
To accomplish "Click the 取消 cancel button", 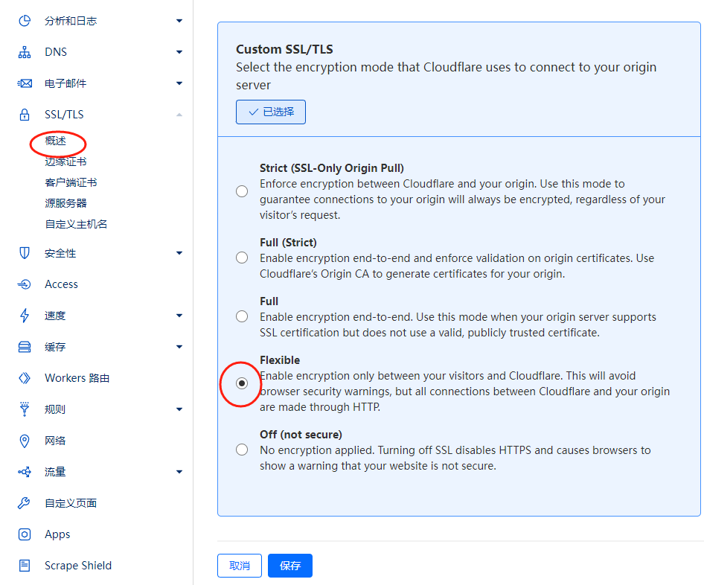I will click(x=240, y=566).
